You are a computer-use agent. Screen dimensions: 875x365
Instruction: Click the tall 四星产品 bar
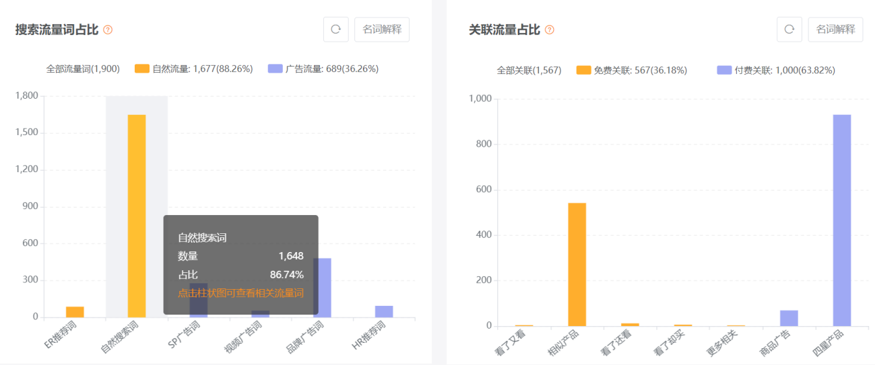841,220
